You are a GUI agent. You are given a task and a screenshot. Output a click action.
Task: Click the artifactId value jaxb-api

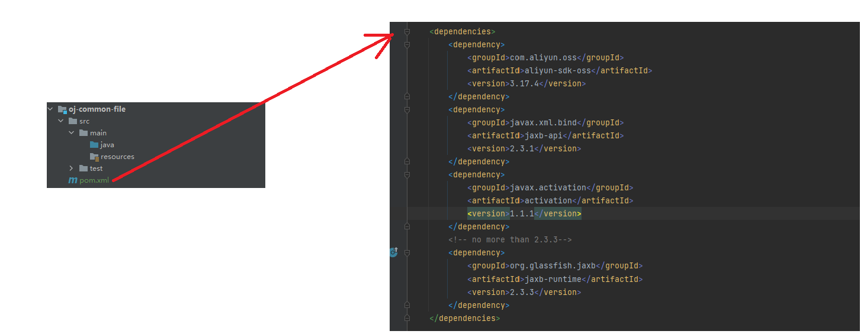pyautogui.click(x=543, y=135)
